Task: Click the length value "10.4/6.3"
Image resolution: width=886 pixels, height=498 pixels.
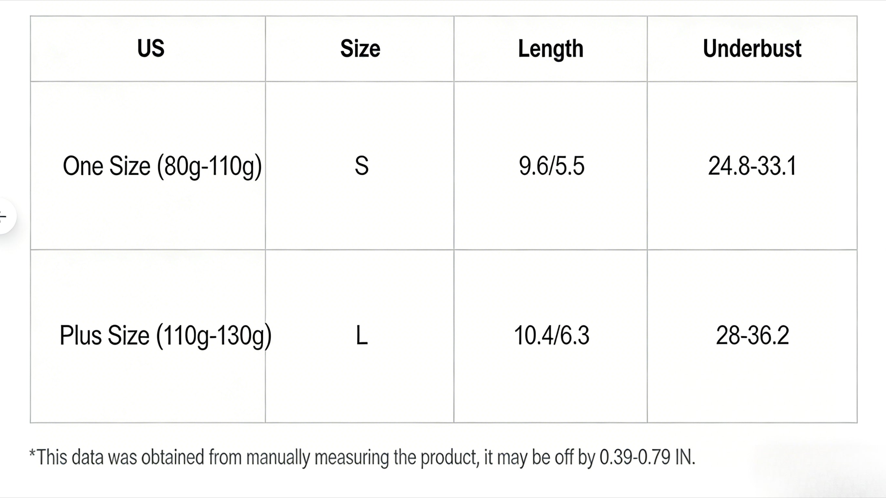Action: 551,336
